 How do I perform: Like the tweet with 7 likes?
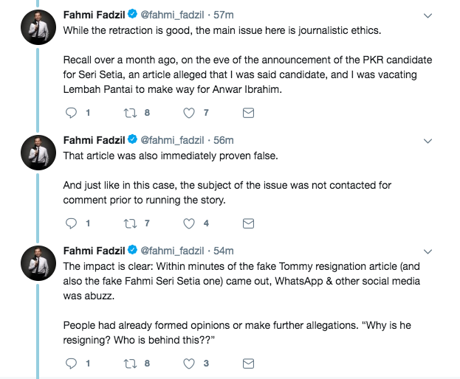coord(189,113)
